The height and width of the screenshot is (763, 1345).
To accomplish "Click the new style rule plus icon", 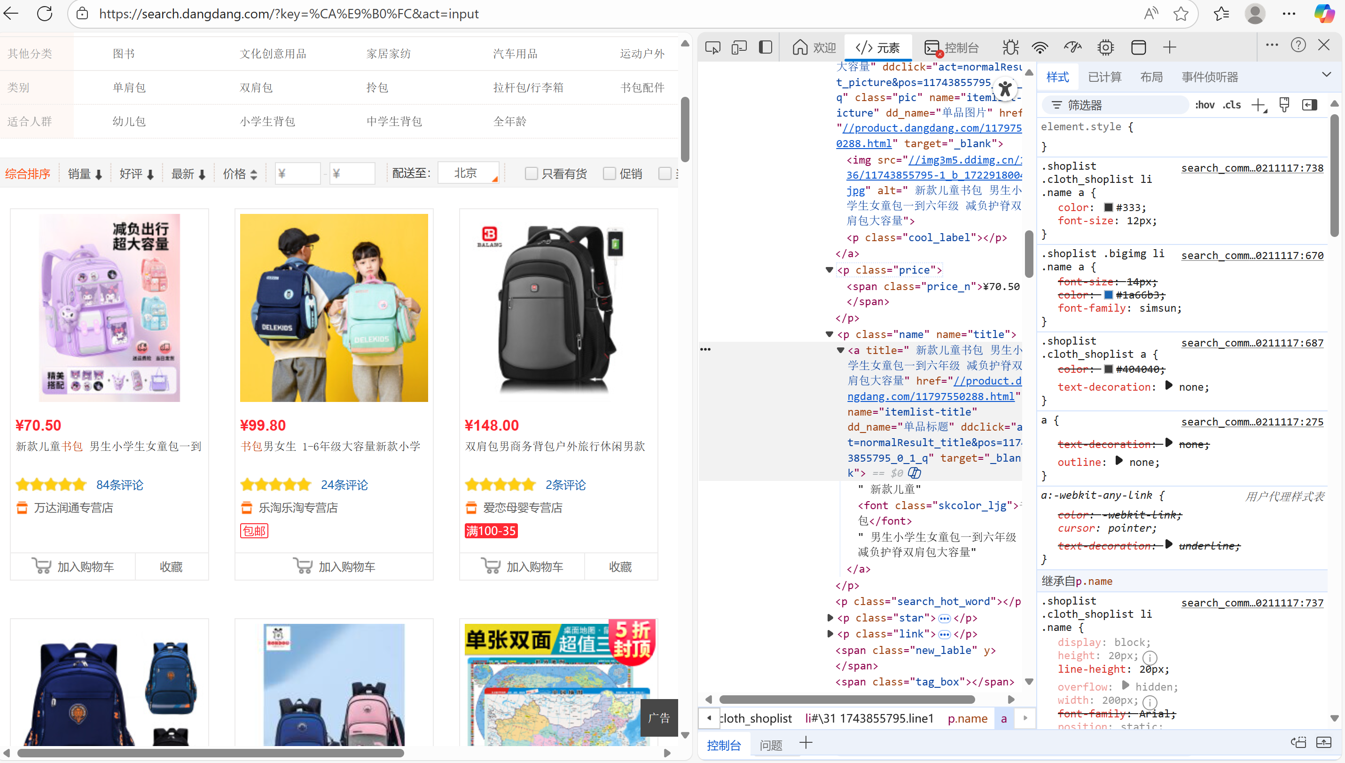I will tap(1258, 105).
